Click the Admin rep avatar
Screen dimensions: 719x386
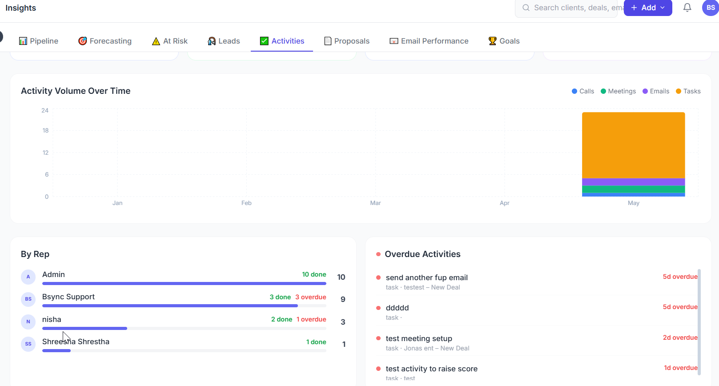click(28, 277)
